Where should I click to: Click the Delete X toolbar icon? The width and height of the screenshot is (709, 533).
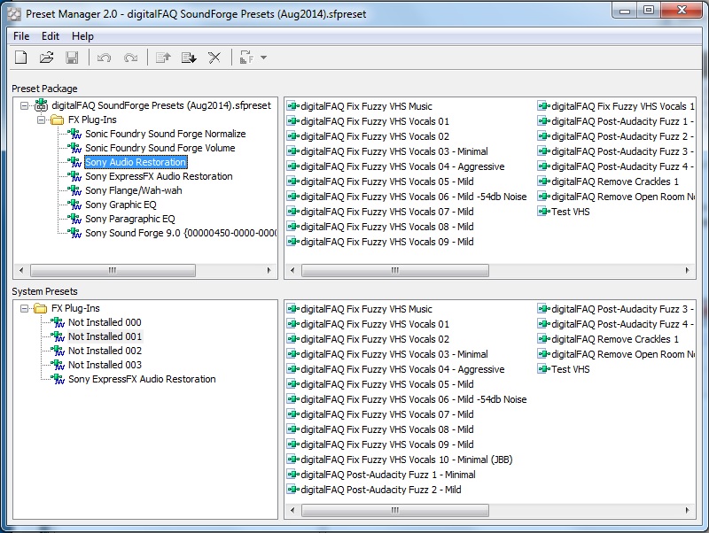pos(214,58)
